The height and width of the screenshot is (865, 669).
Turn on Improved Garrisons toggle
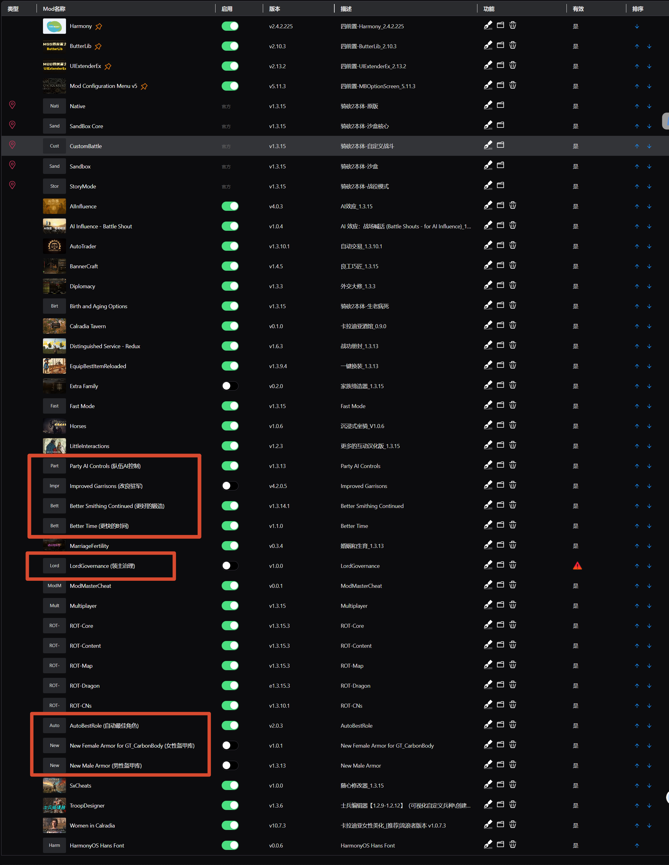[230, 486]
